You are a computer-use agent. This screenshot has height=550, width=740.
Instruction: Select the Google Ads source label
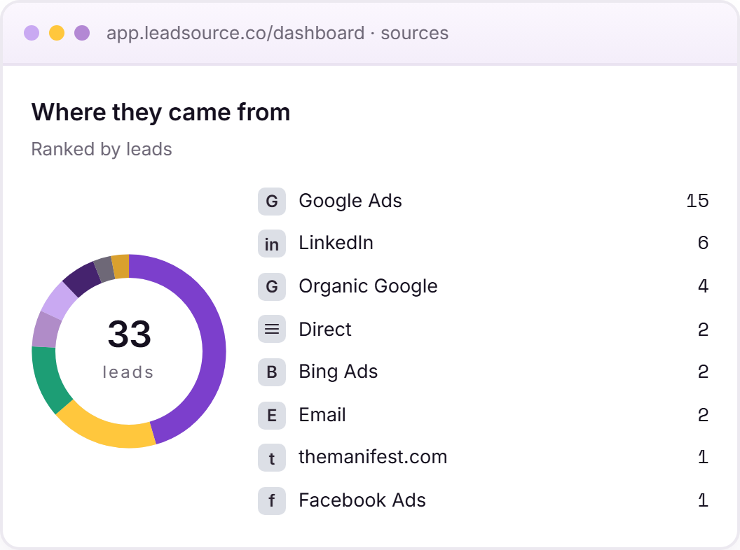point(350,202)
